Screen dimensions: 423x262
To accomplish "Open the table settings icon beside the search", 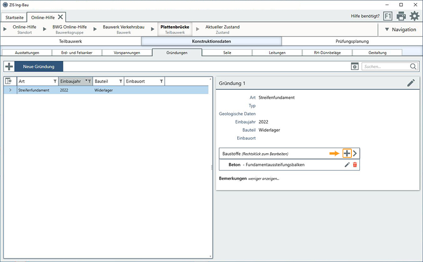I will tap(355, 67).
